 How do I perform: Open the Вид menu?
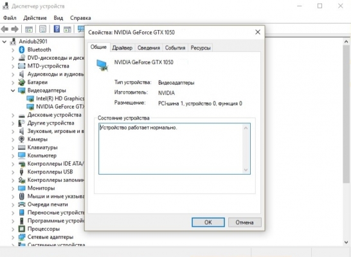click(x=59, y=18)
